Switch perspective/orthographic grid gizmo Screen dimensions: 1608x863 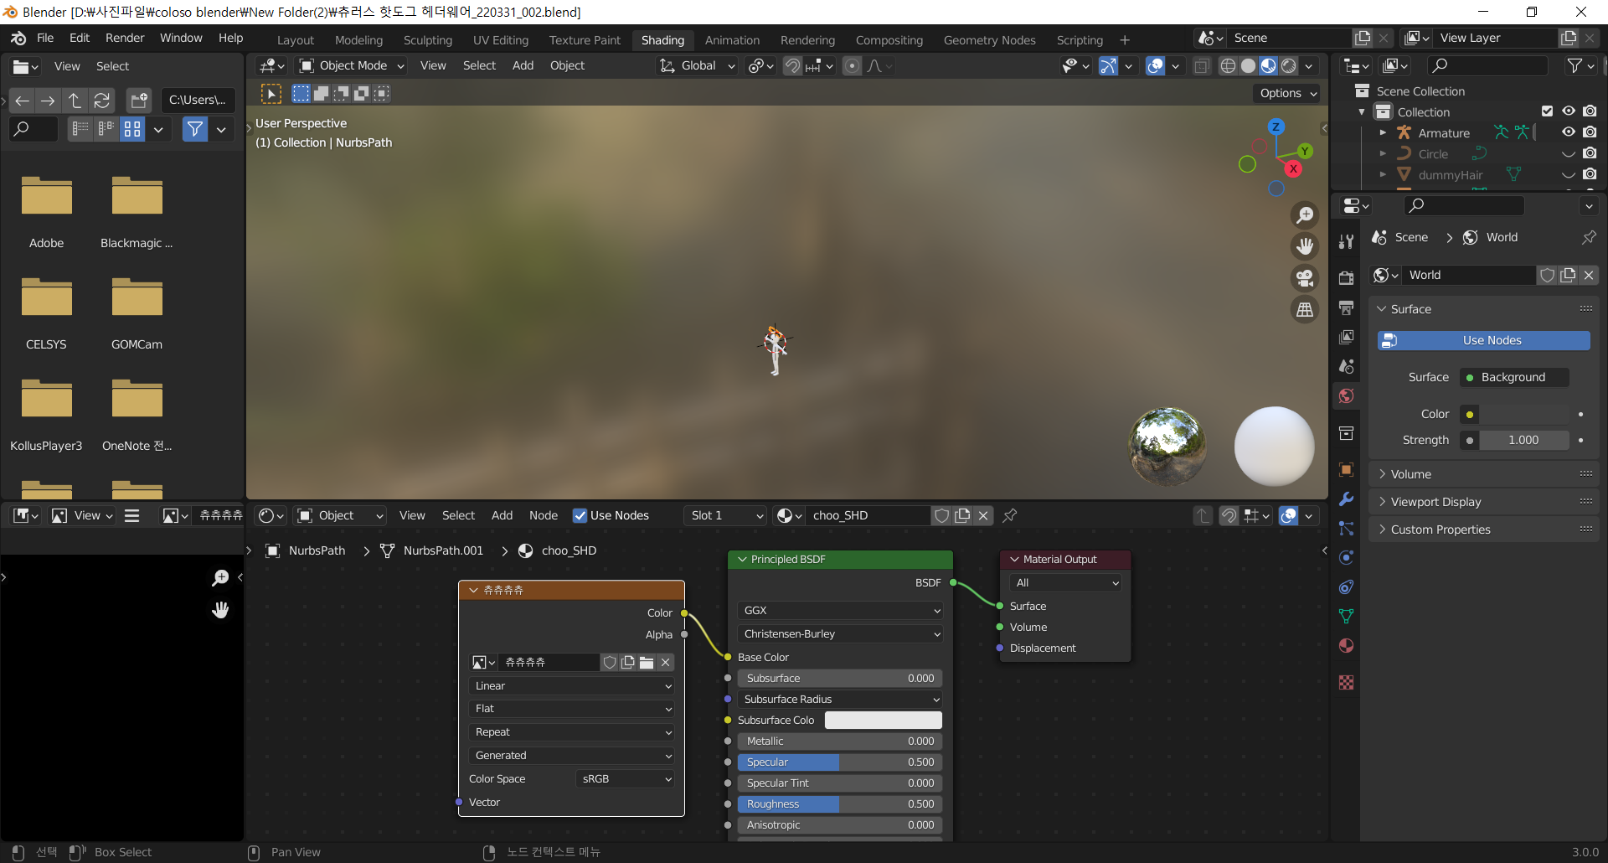(x=1305, y=310)
